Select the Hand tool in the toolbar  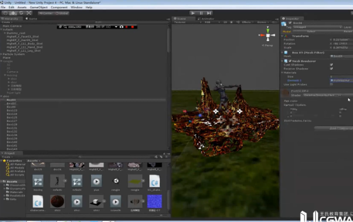(x=6, y=13)
